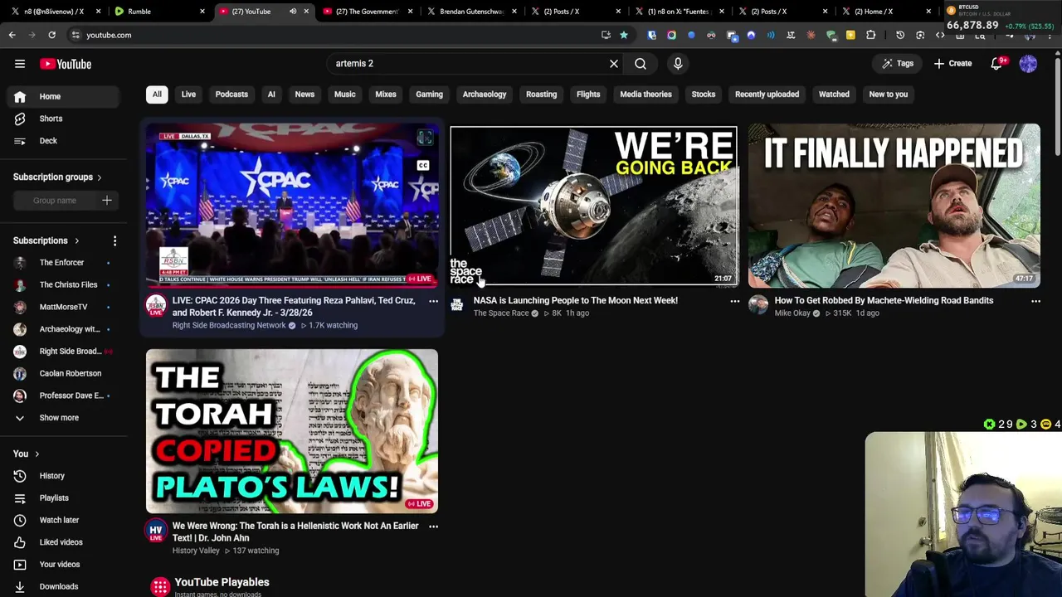
Task: Select the AI filter chip
Action: 271,95
